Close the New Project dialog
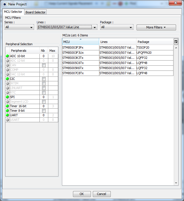Image resolution: width=184 pixels, height=201 pixels. (x=175, y=3)
